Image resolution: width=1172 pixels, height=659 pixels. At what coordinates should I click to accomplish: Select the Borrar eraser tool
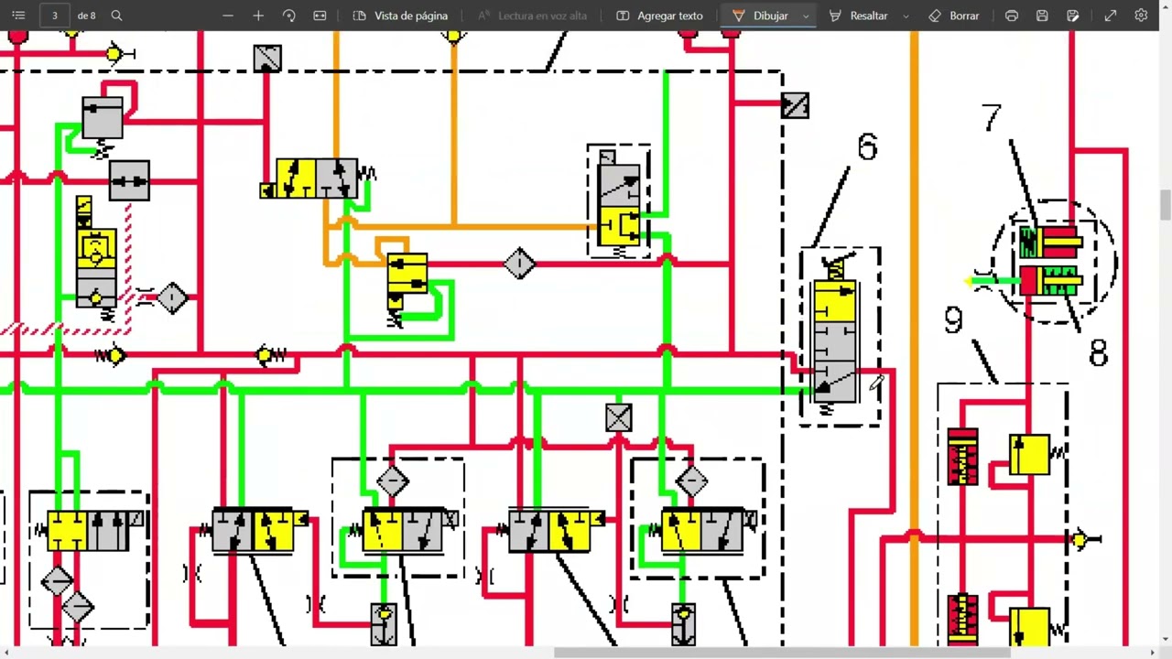[x=953, y=16]
